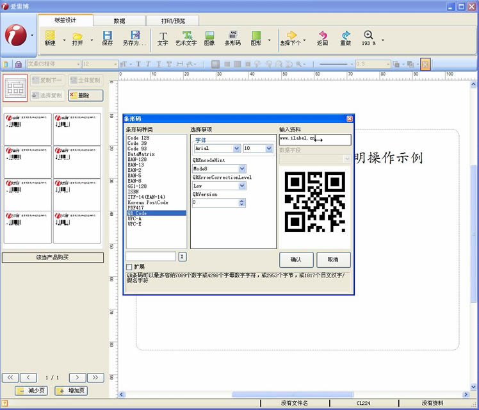Select UPC-A barcode type
Viewport: 479px width, 410px height.
[x=134, y=218]
